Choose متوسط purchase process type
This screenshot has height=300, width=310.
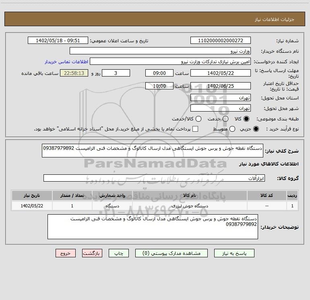click(232, 129)
